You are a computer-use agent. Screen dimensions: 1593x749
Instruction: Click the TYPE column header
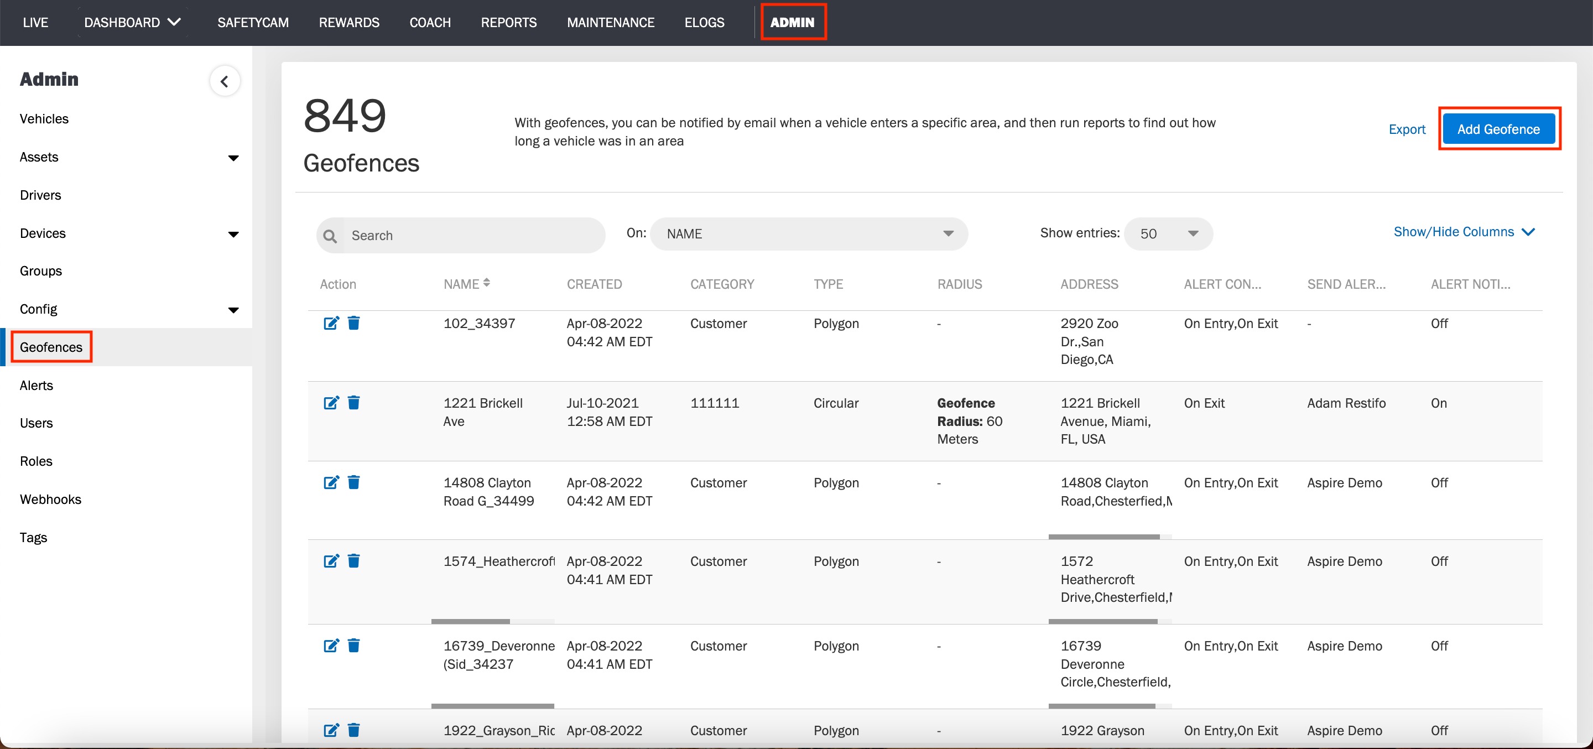[x=828, y=284]
